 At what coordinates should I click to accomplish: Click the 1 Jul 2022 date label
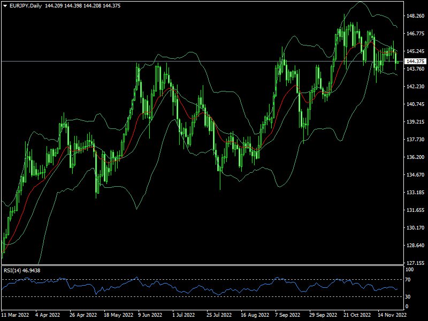tap(184, 315)
